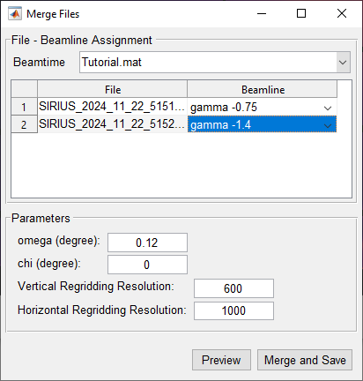Select the SIRIUS_2024_11_22_5151 file cell
This screenshot has height=381, width=363.
coord(112,107)
